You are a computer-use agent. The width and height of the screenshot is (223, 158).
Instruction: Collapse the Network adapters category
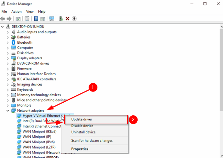click(8, 110)
